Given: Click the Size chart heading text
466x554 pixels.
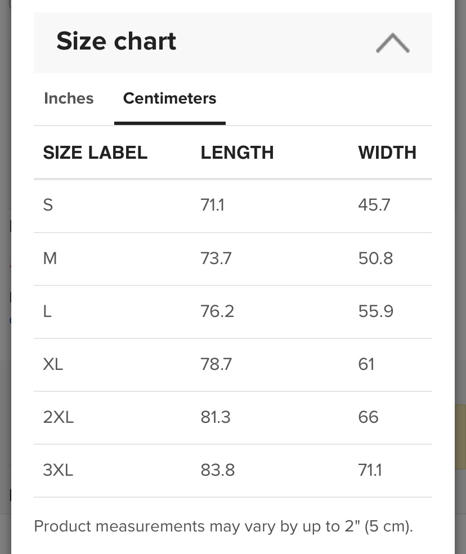Looking at the screenshot, I should pos(116,42).
